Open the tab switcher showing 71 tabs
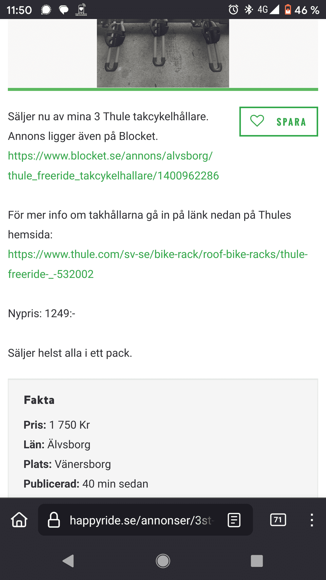This screenshot has height=580, width=326. pyautogui.click(x=278, y=520)
